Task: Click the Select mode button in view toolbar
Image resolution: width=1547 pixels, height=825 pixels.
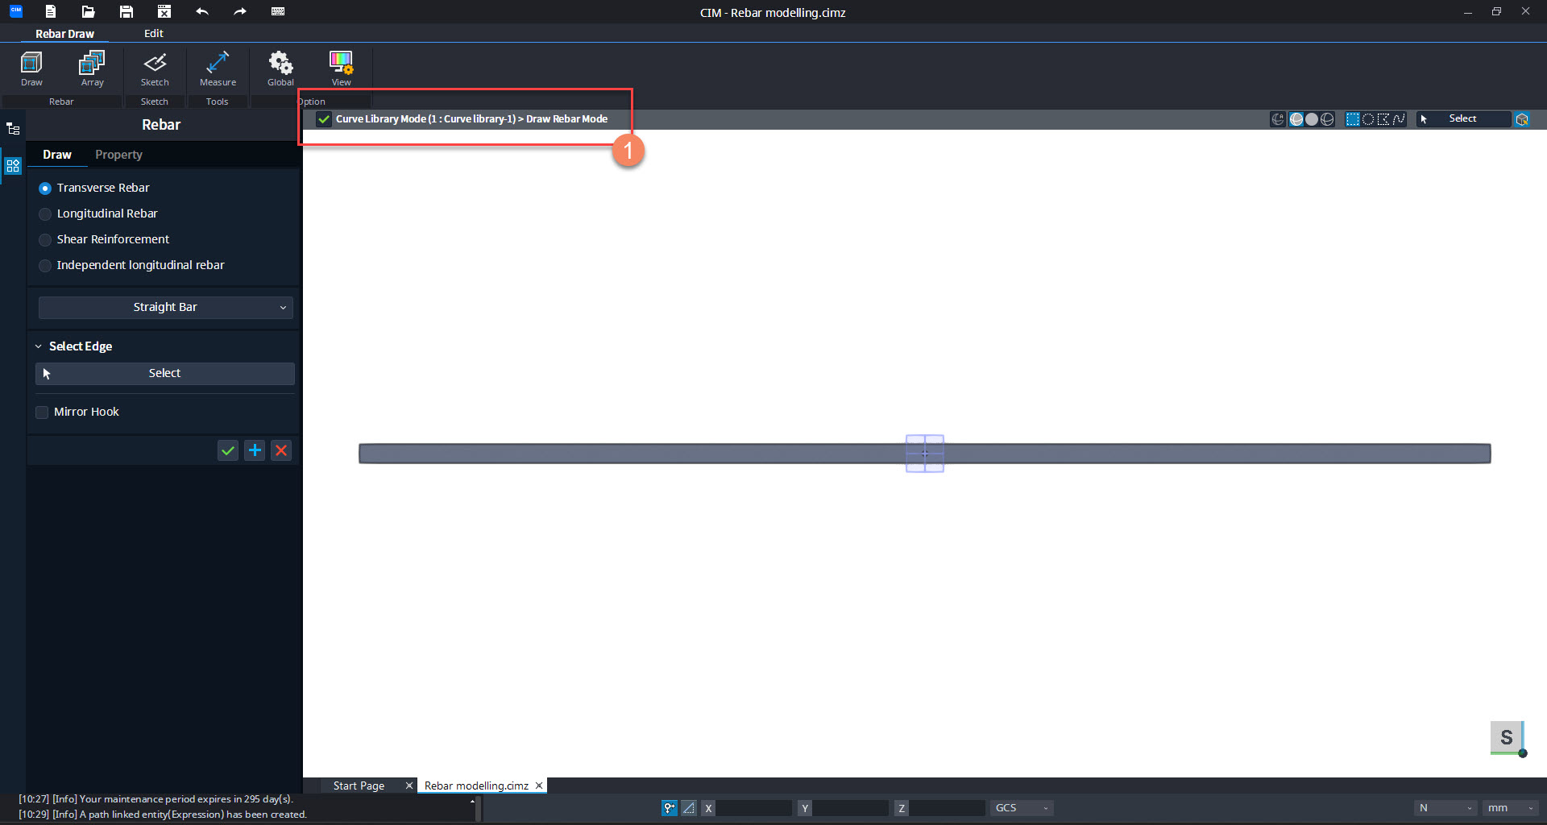Action: 1462,119
